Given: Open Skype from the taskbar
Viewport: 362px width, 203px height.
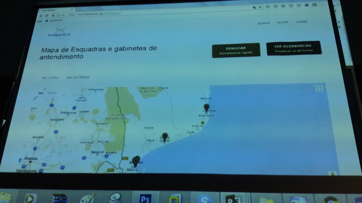Looking at the screenshot, I should click(x=205, y=198).
